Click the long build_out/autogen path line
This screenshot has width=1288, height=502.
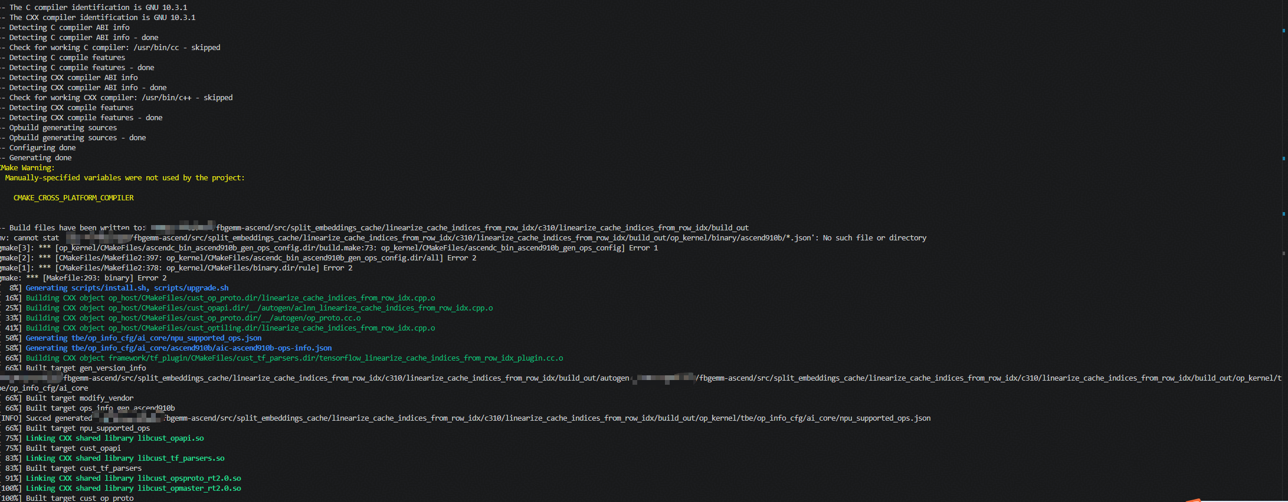point(641,378)
